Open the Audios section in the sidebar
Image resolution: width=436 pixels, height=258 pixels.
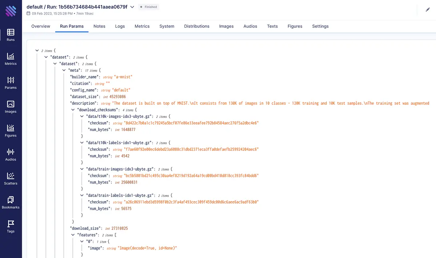pos(11,155)
